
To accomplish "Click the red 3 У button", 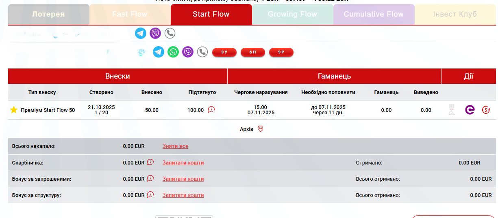I will 224,52.
